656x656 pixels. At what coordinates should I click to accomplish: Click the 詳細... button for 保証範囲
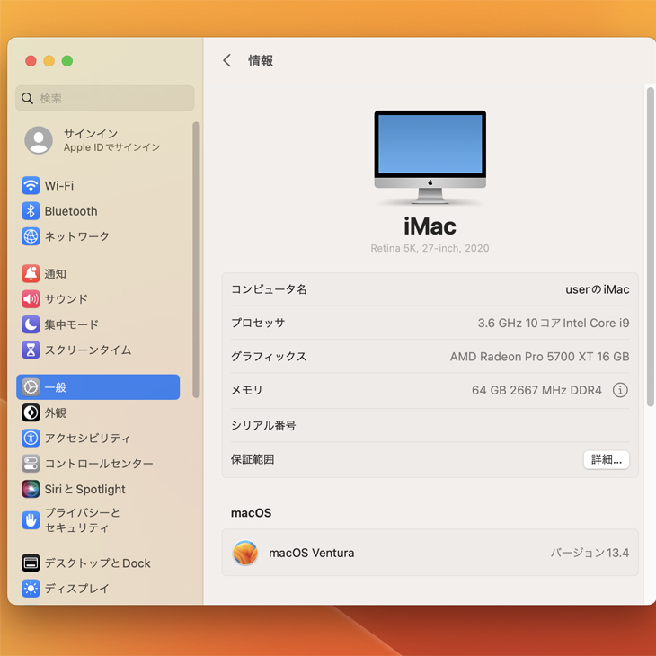(x=606, y=459)
